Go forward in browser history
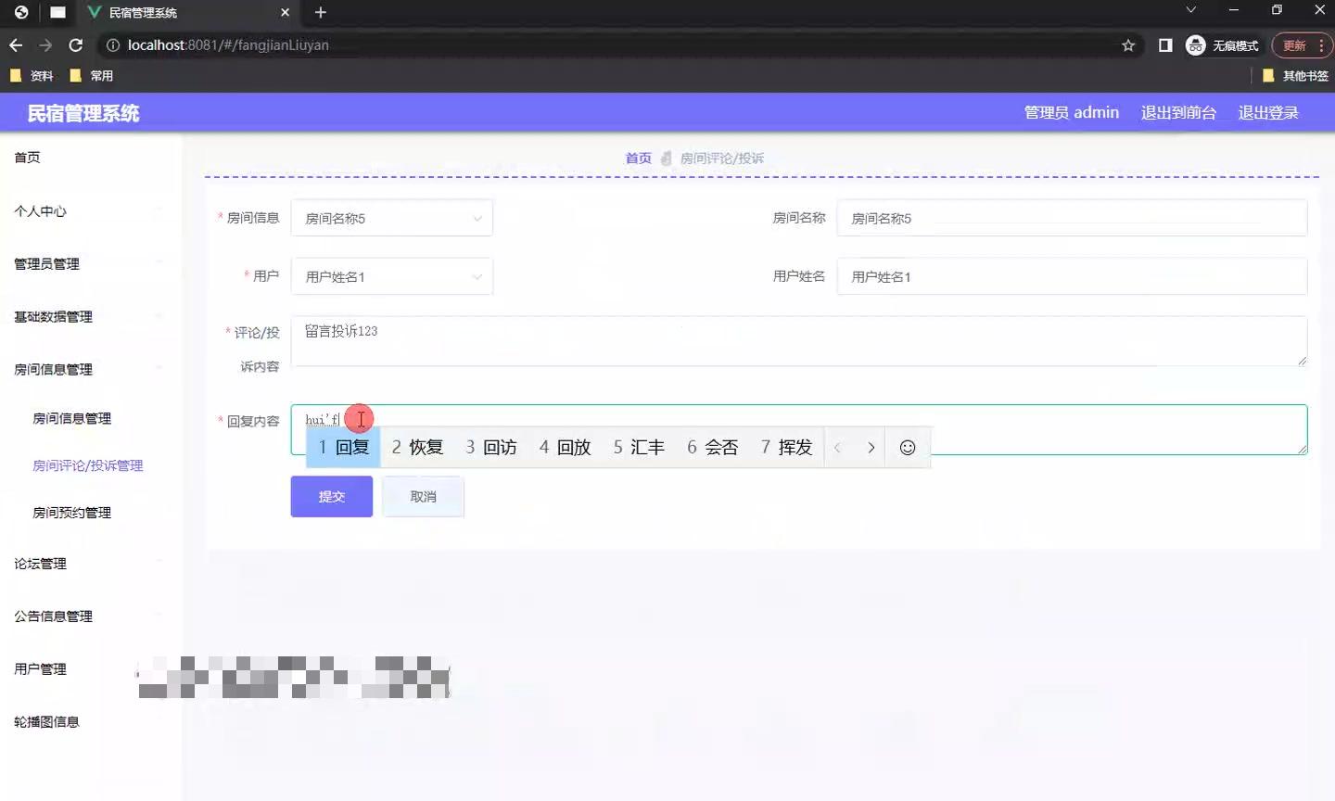 (x=45, y=44)
